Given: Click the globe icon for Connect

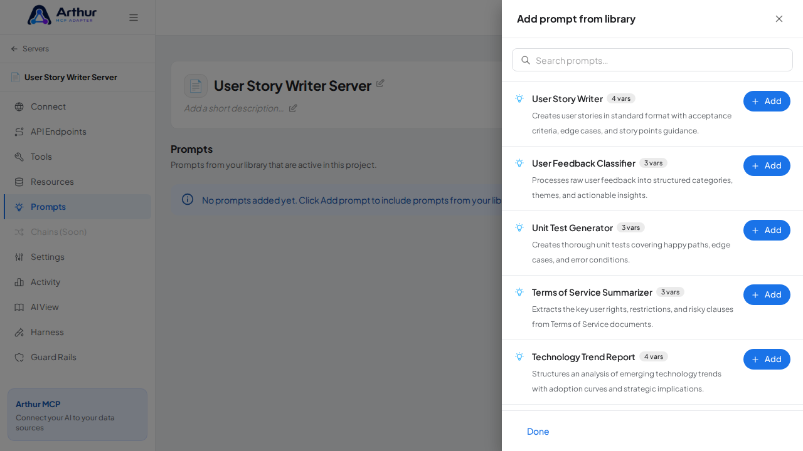Looking at the screenshot, I should click(19, 106).
